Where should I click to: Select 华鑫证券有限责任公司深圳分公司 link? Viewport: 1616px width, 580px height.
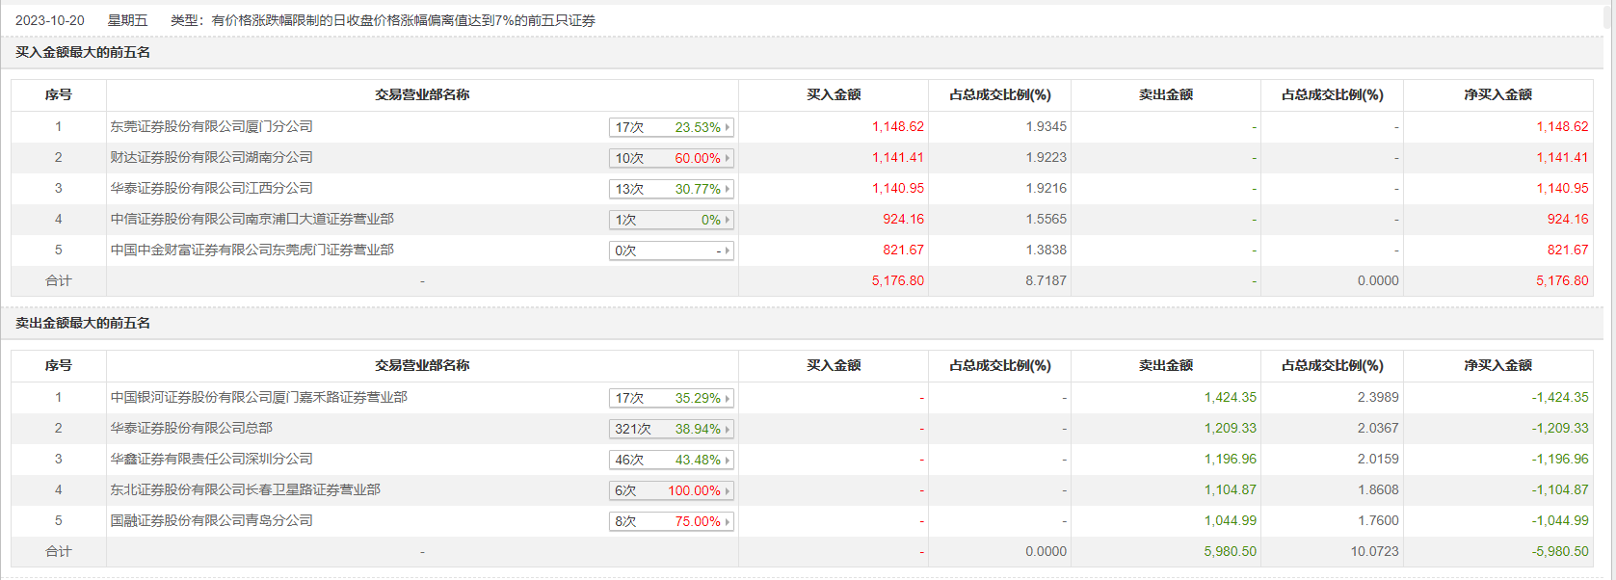click(211, 459)
